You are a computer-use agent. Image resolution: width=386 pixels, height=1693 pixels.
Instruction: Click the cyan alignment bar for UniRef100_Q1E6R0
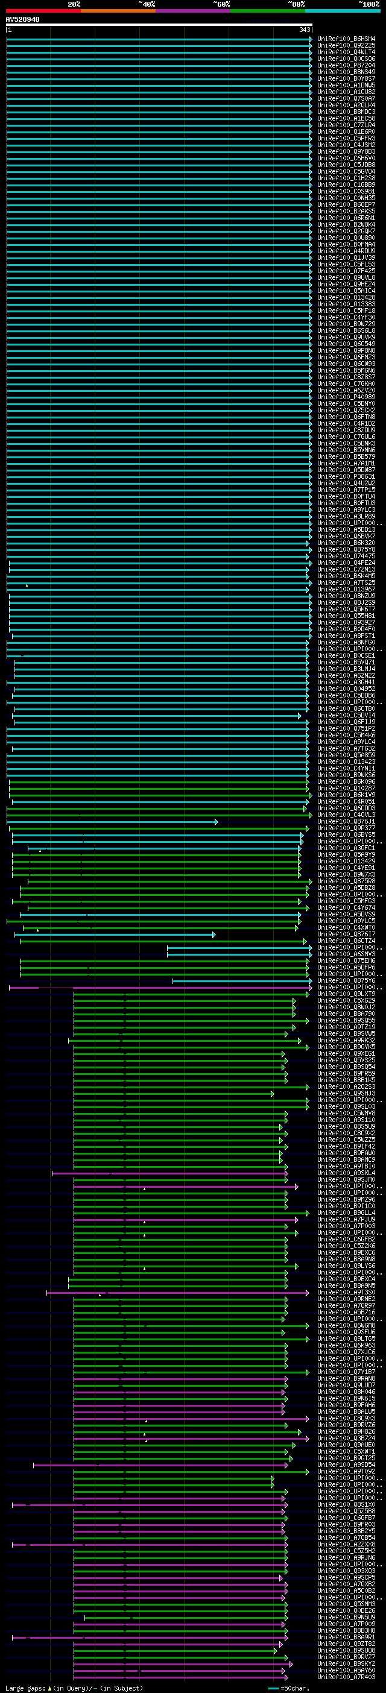[x=159, y=131]
